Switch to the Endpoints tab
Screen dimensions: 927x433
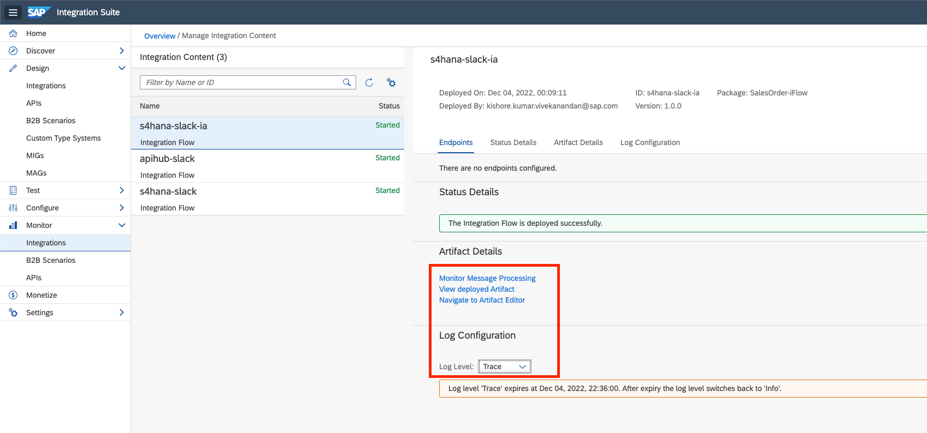456,142
